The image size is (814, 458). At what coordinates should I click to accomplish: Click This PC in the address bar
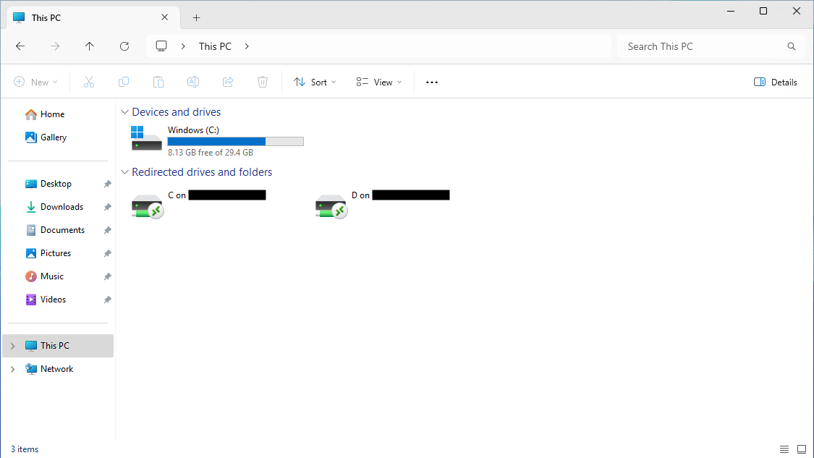(215, 46)
